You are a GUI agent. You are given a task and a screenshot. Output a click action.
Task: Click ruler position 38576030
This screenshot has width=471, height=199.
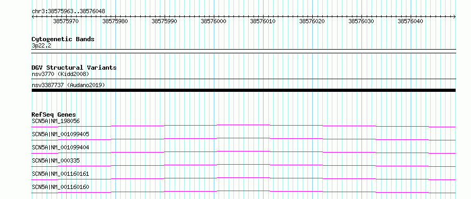tap(361, 21)
